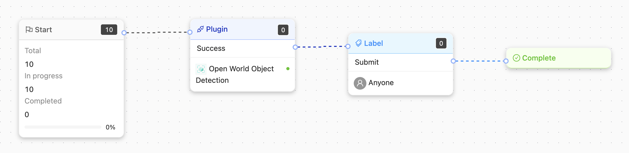Click the Complete node checkmark icon

pos(517,58)
